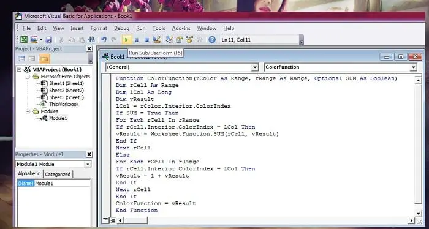This screenshot has width=429, height=229.
Task: Open the Format menu
Action: coord(99,28)
